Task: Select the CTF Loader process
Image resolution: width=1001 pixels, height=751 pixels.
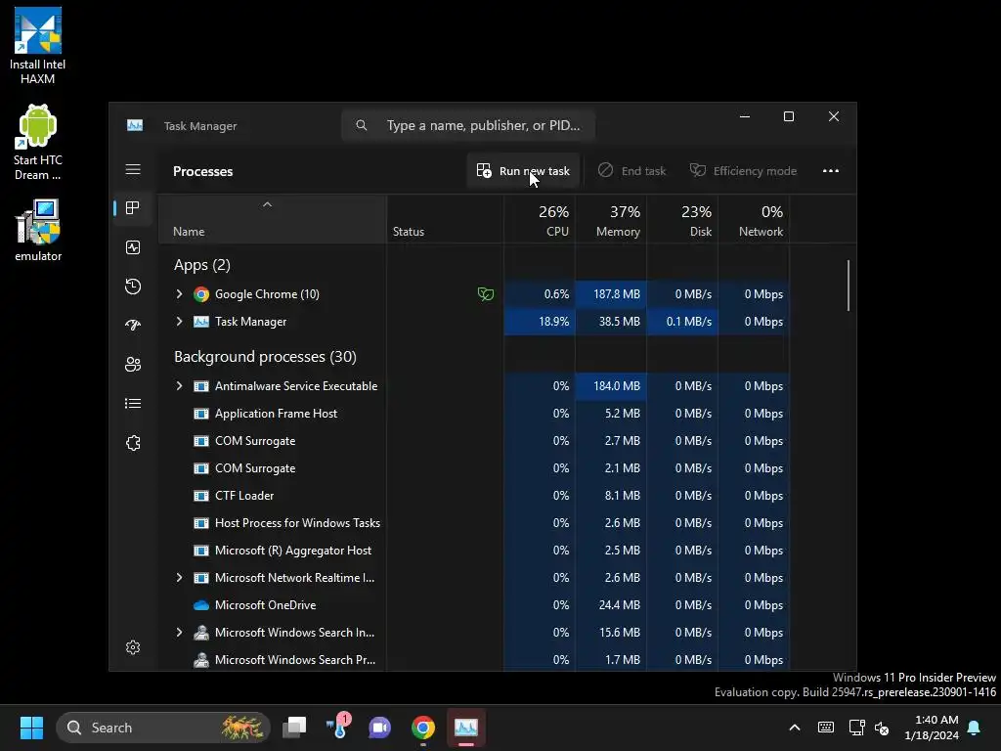Action: [474, 496]
